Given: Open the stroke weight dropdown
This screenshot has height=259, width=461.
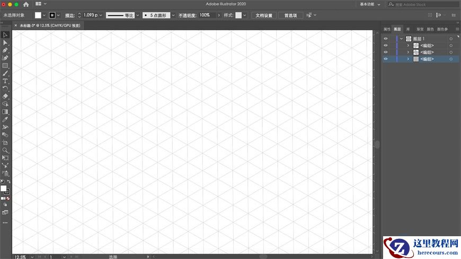Looking at the screenshot, I should click(101, 15).
